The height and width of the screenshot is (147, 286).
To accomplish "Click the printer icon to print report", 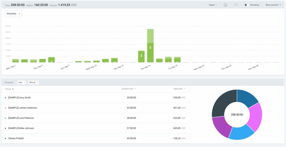I will [x=225, y=5].
